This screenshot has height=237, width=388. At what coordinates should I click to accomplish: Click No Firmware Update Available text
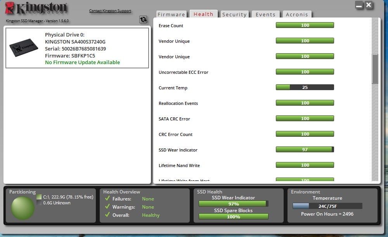coord(82,62)
